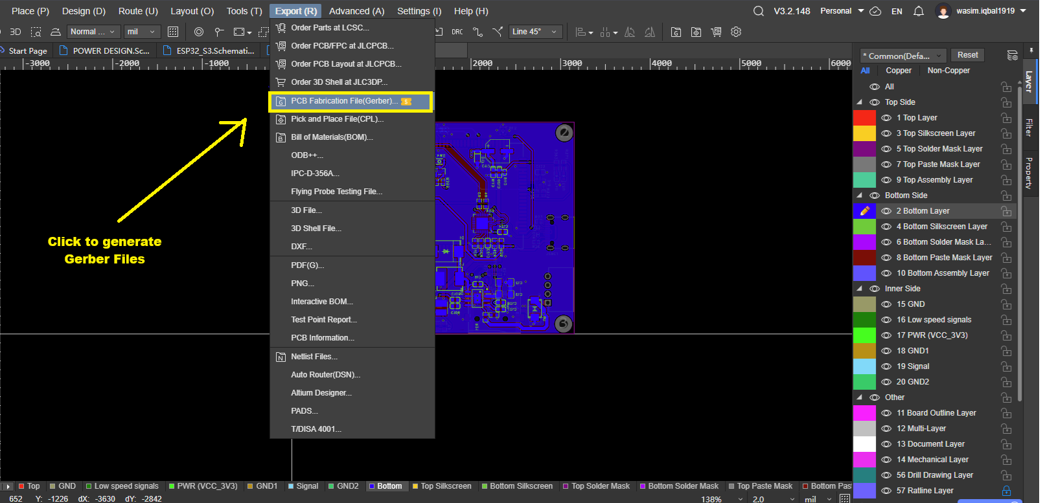Open the notifications bell
The image size is (1056, 503).
click(919, 11)
